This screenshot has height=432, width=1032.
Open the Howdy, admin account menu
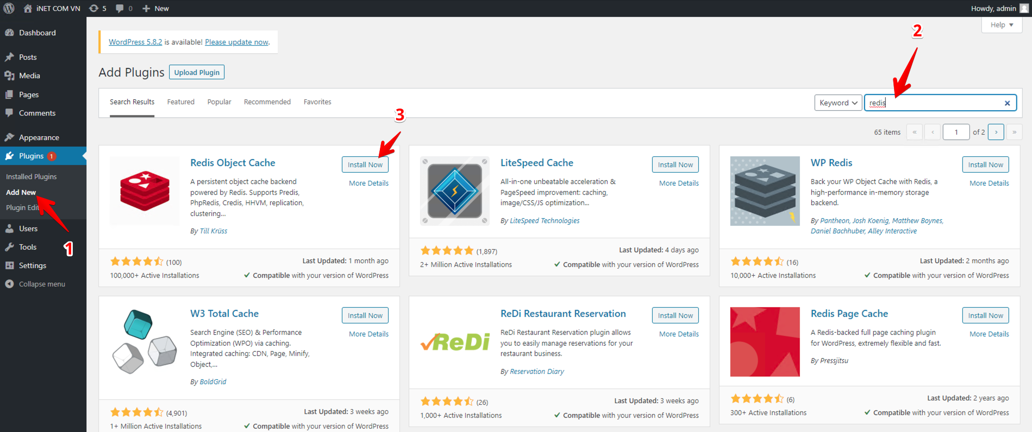[993, 8]
